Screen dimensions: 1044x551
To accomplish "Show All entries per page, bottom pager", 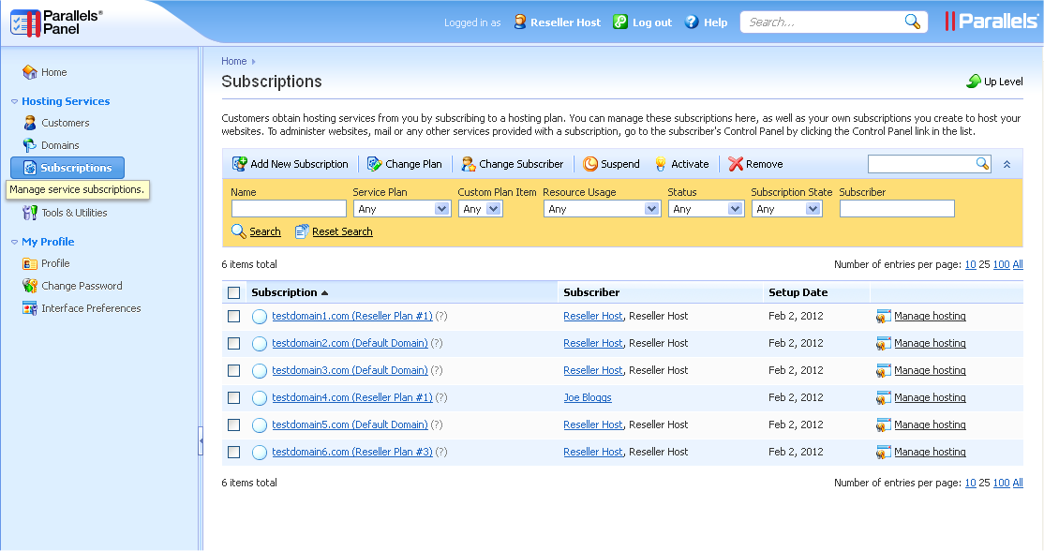I will (x=1018, y=484).
